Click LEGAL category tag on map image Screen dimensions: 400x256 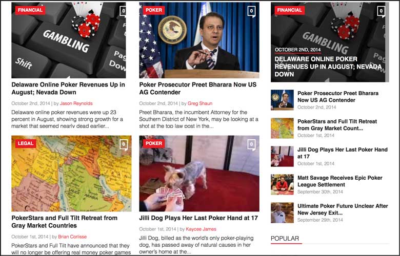(26, 143)
